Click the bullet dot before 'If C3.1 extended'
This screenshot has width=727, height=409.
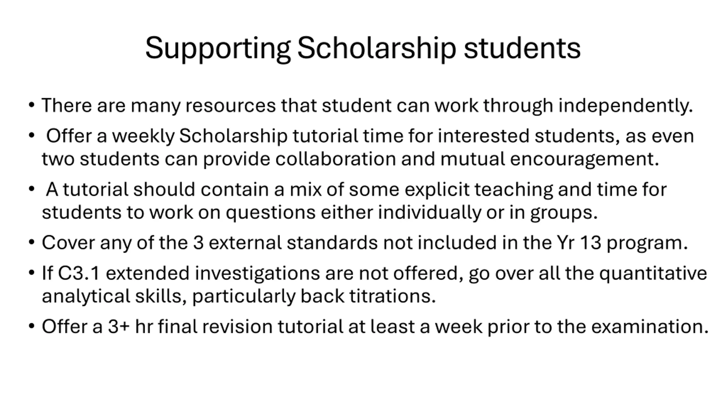click(32, 273)
